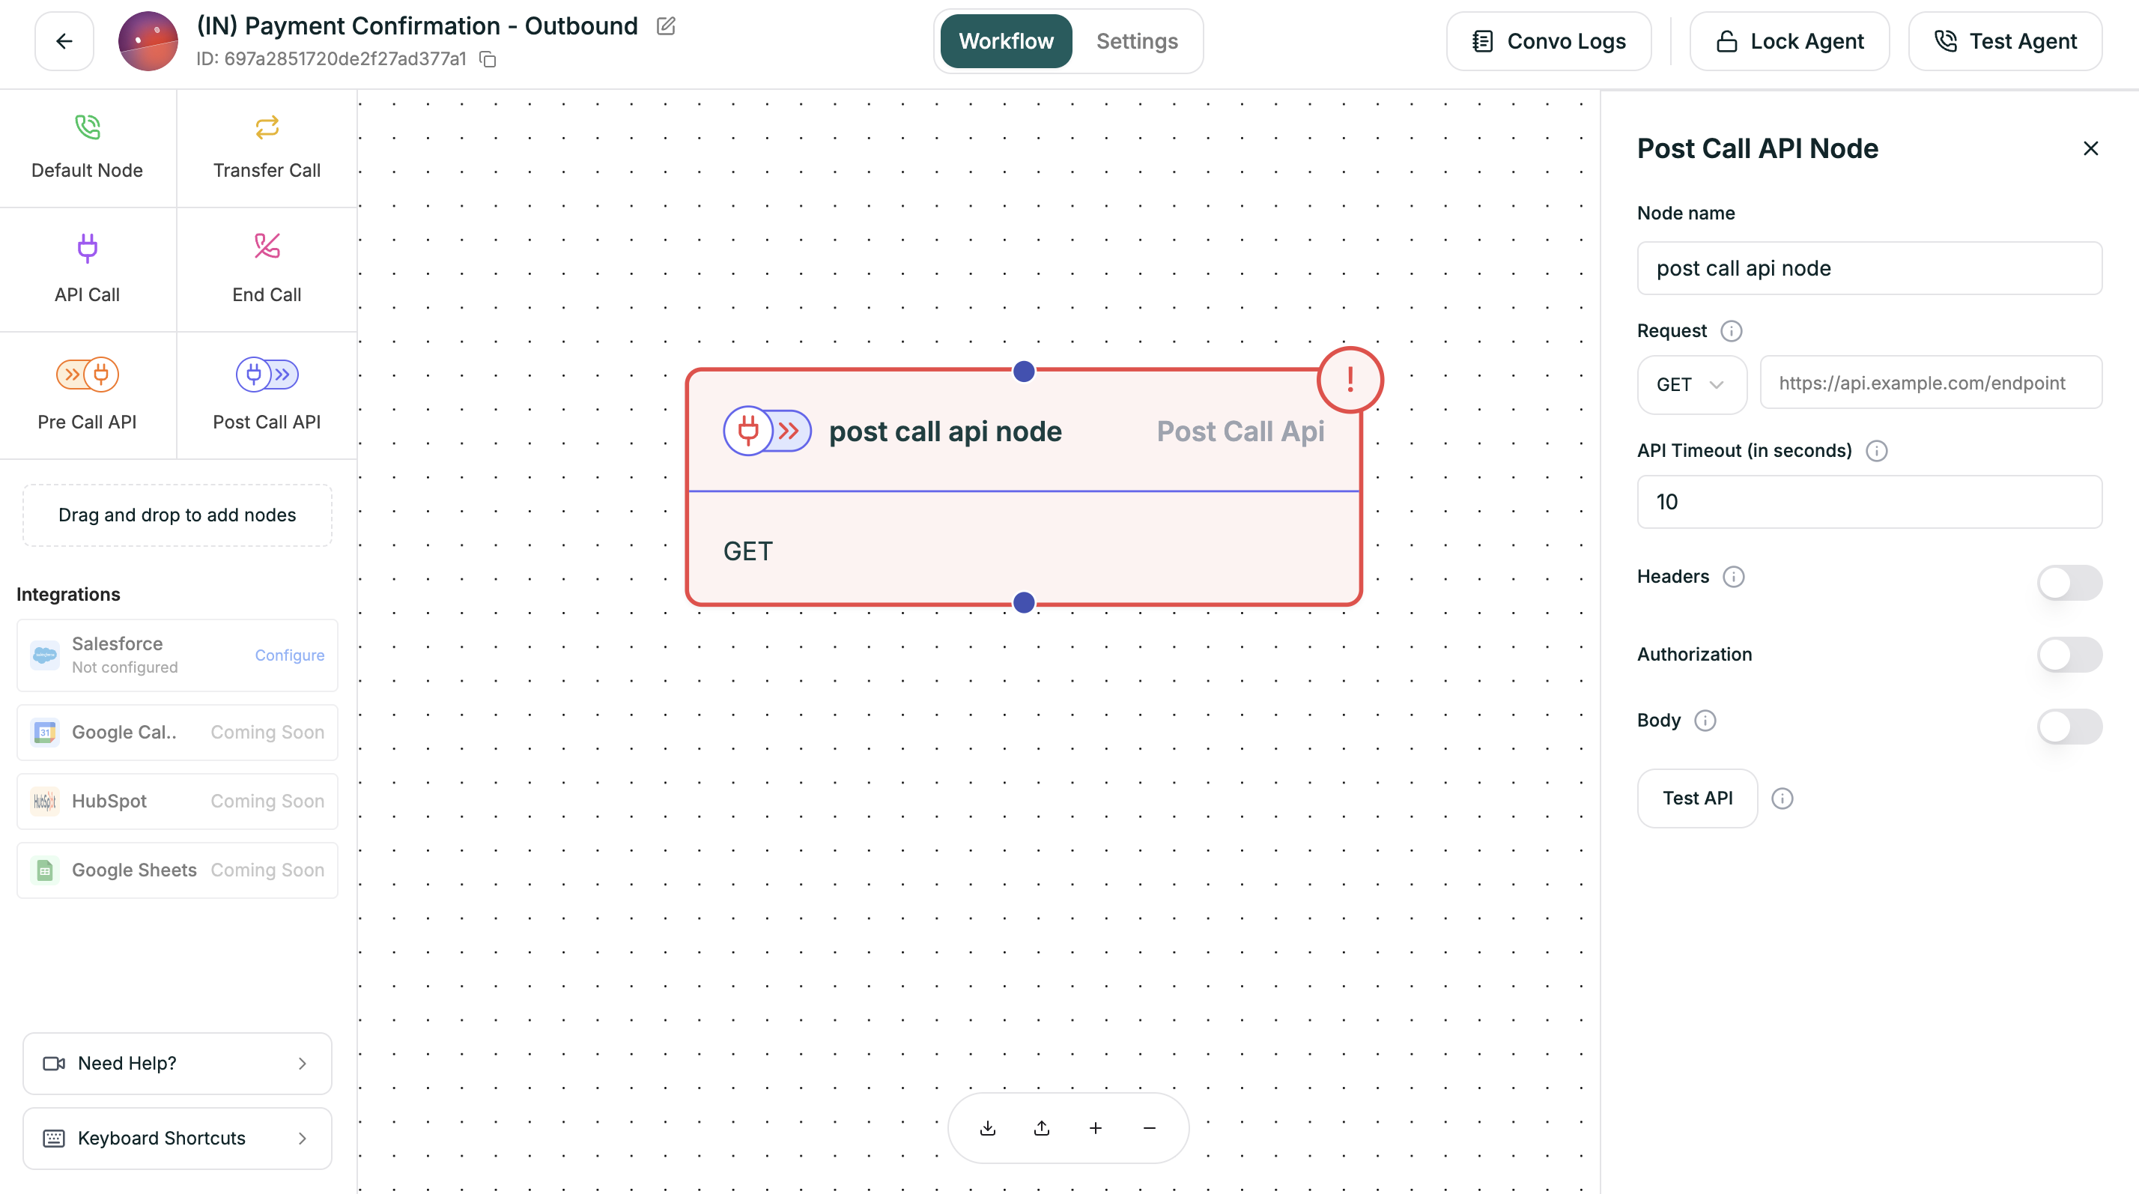Zoom in on the workflow canvas
Image resolution: width=2139 pixels, height=1194 pixels.
point(1095,1127)
